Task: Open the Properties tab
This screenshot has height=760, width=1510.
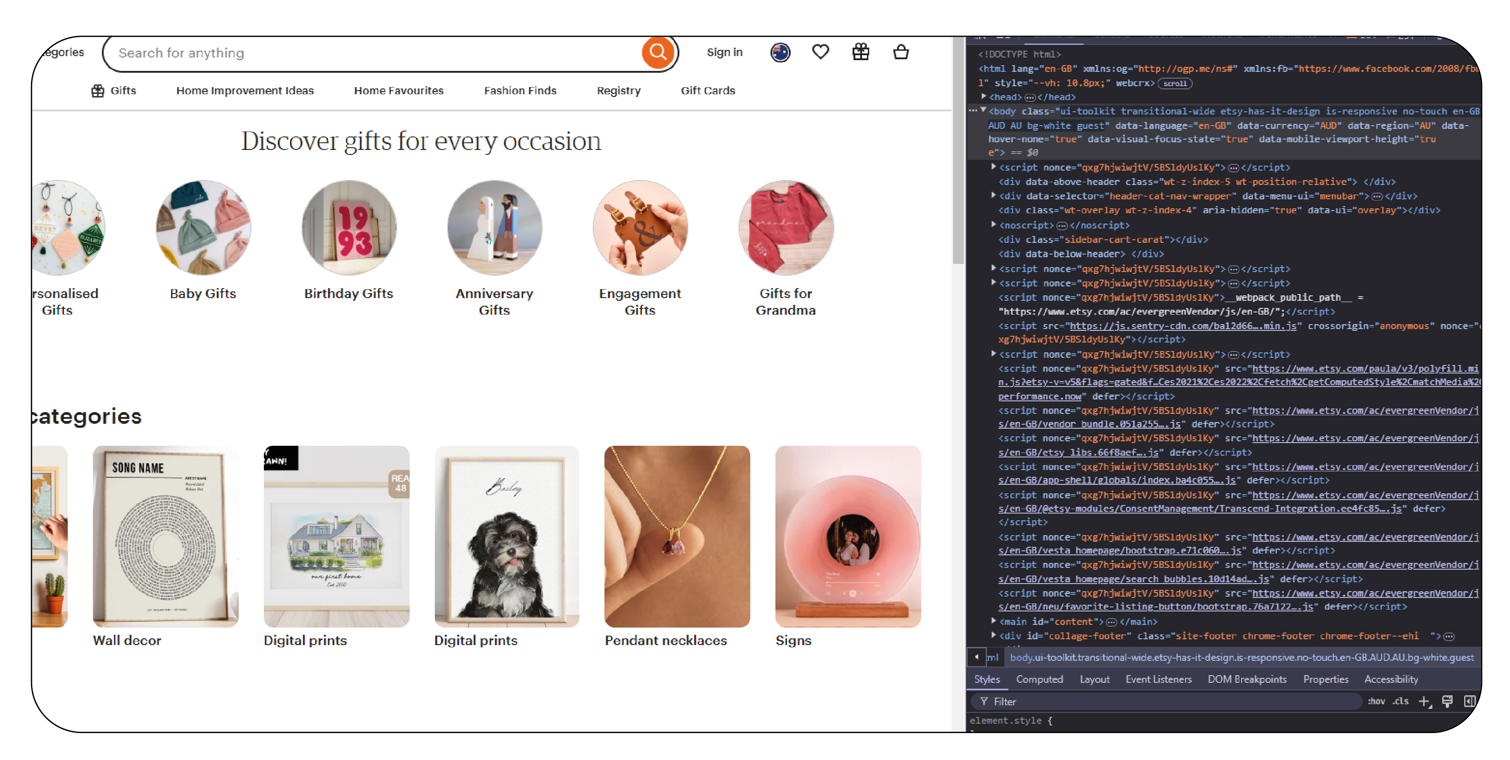Action: click(x=1326, y=679)
